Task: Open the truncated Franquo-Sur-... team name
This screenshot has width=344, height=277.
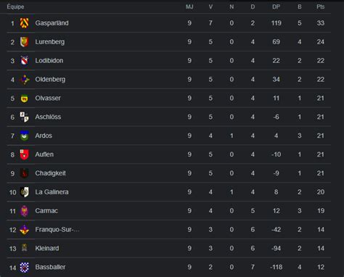Action: click(x=57, y=230)
